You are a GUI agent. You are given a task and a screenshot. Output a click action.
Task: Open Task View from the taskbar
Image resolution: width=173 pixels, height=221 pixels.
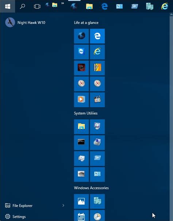coord(37,6)
